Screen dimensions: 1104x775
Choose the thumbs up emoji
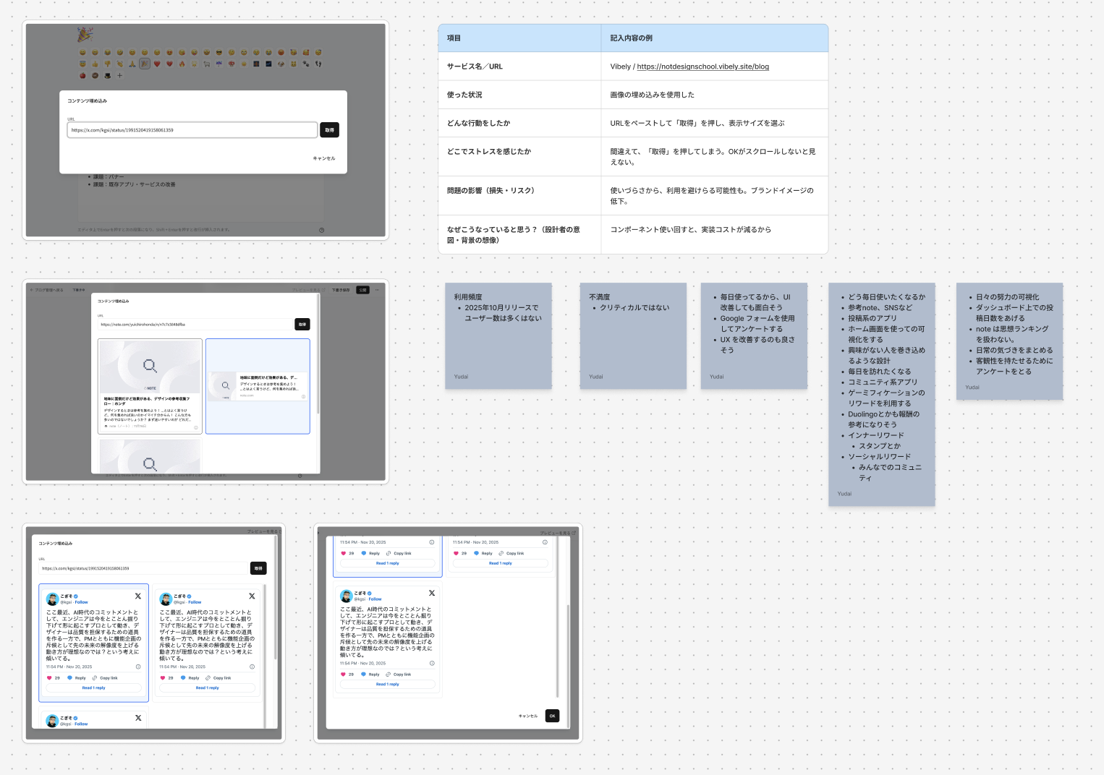tap(95, 64)
